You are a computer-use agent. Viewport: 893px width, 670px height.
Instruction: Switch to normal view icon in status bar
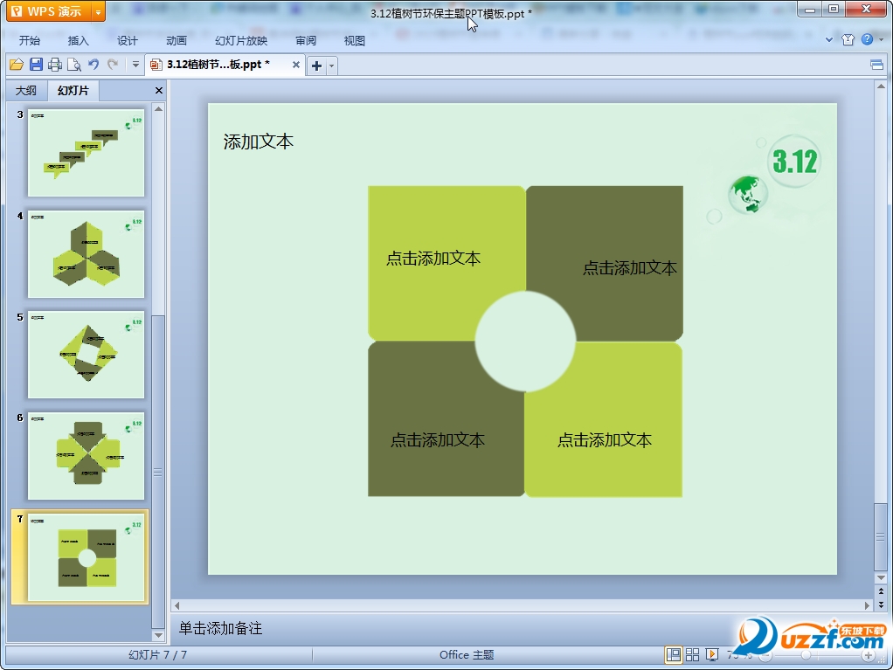(673, 655)
